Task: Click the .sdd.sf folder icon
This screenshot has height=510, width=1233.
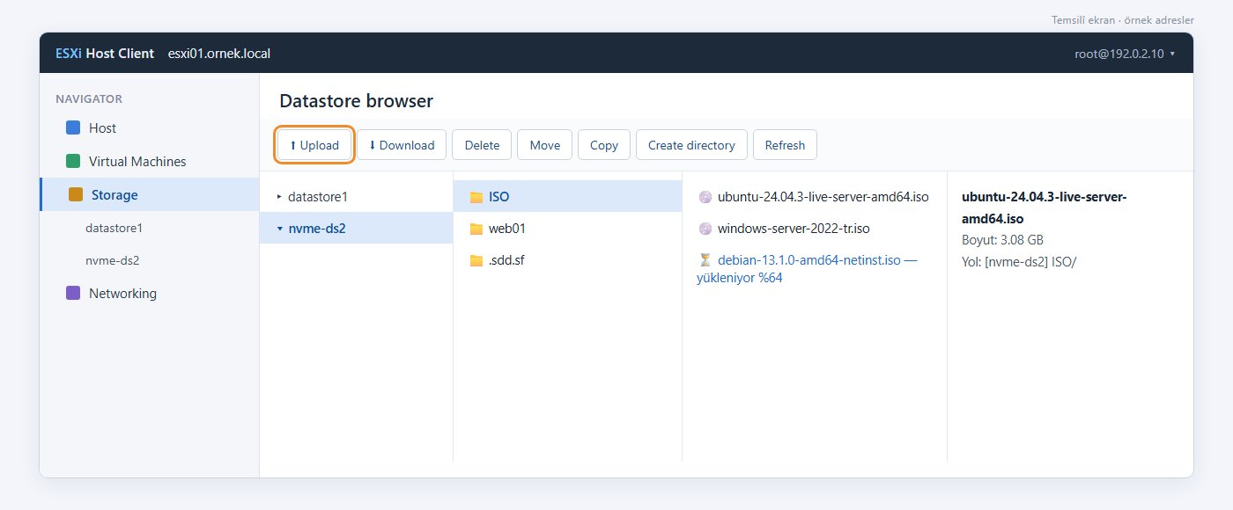Action: coord(476,260)
